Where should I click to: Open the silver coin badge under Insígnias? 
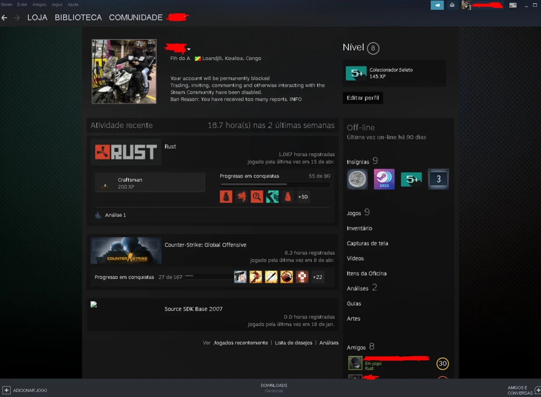pyautogui.click(x=357, y=179)
